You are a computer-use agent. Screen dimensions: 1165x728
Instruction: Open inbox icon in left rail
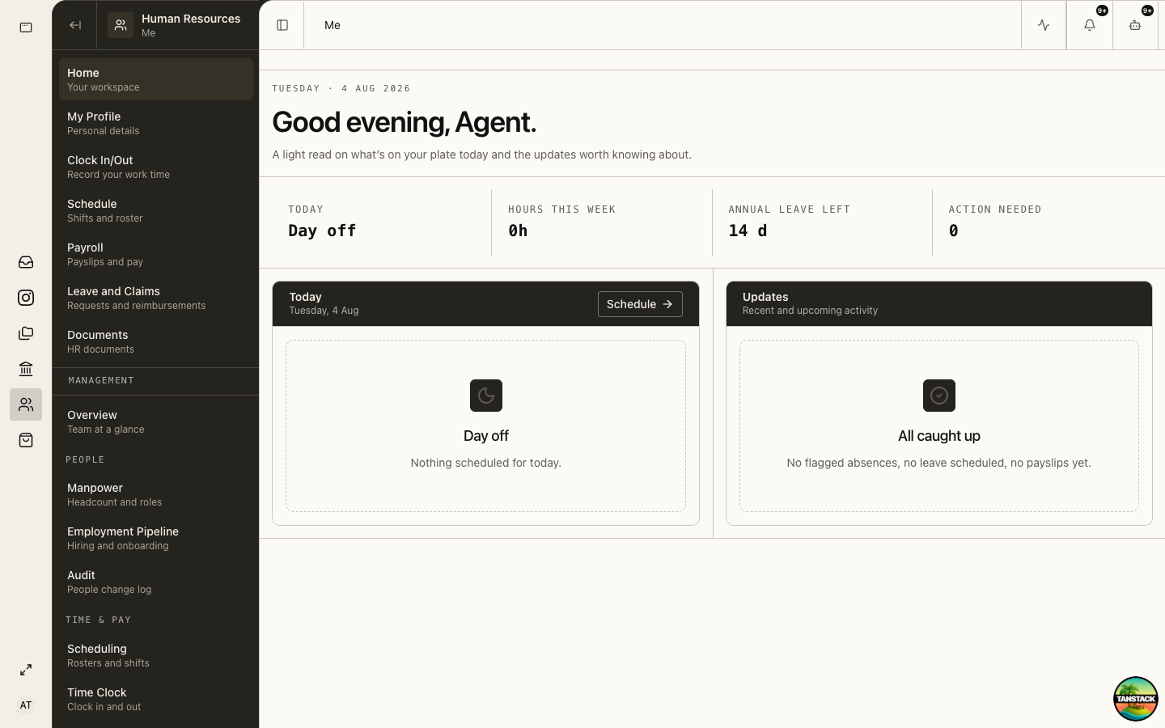click(26, 262)
